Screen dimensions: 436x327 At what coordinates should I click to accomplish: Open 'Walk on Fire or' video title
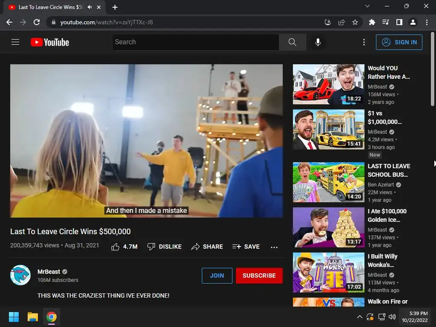[x=387, y=301]
